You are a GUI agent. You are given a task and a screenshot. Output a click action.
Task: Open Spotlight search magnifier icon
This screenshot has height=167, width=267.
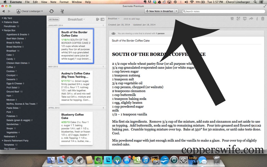pos(255,2)
